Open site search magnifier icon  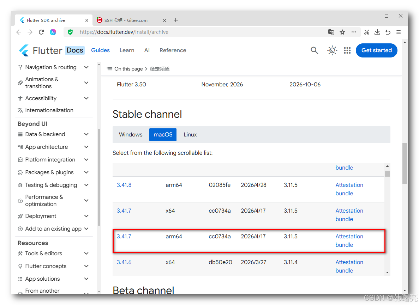point(314,50)
